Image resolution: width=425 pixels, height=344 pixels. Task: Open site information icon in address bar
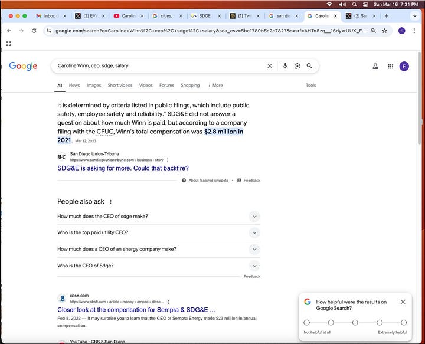pos(49,31)
